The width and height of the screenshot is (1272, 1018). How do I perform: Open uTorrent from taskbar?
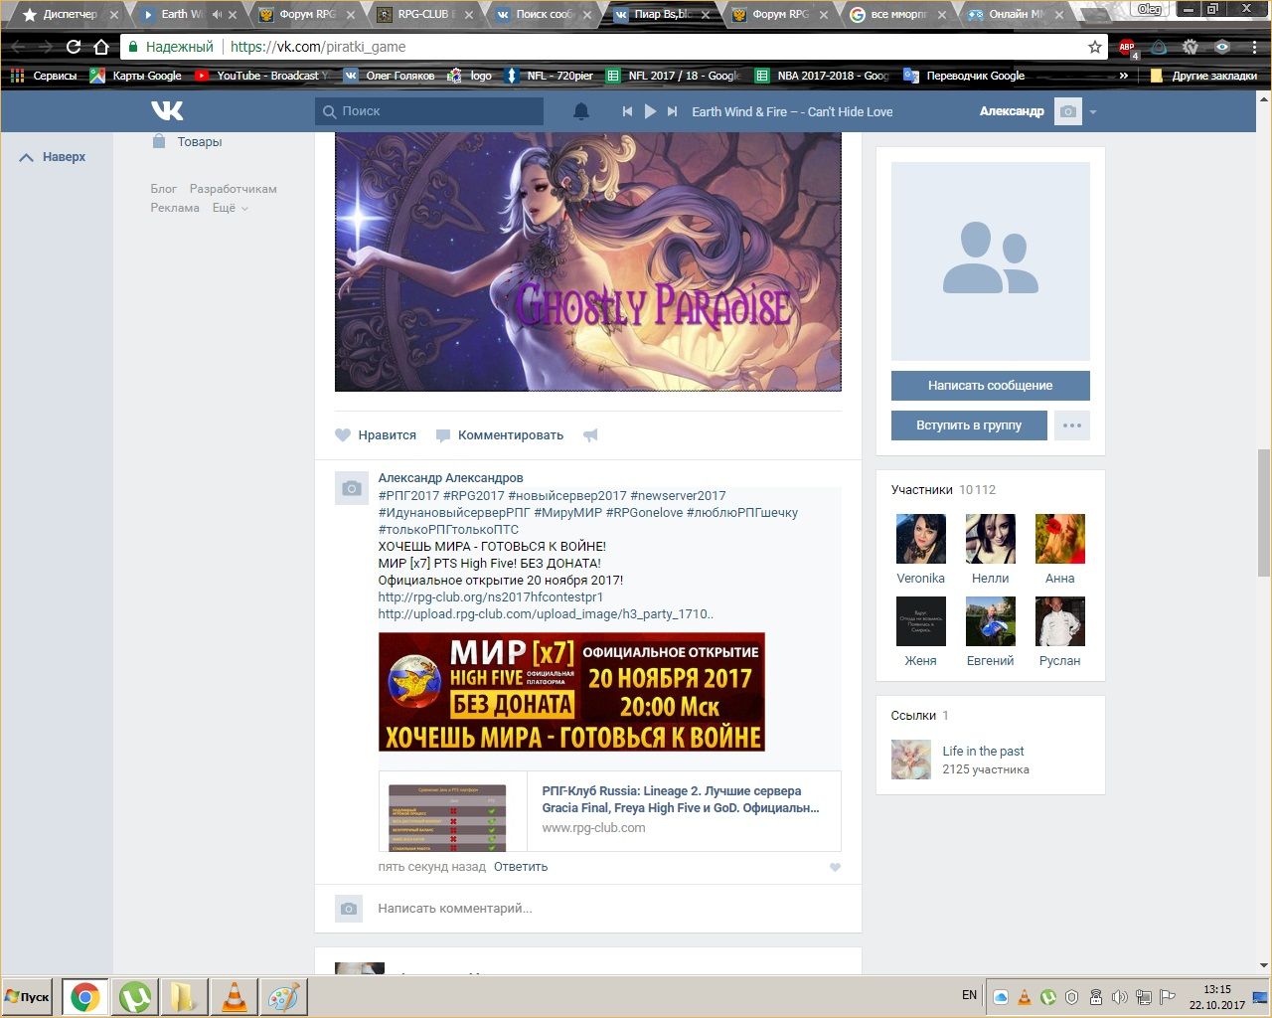click(x=135, y=997)
